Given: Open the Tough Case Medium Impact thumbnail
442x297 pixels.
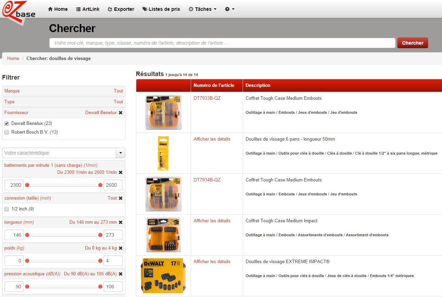Looking at the screenshot, I should (x=163, y=235).
